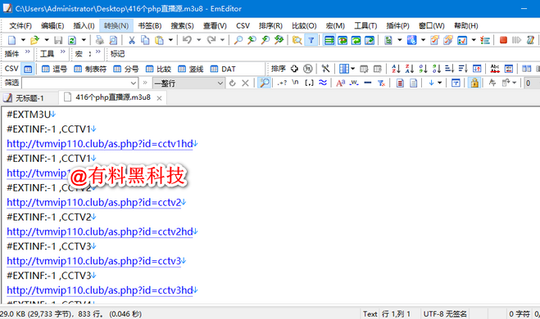This screenshot has height=319, width=540.
Task: Switch to 逗号 comma-separated mode
Action: tap(54, 69)
